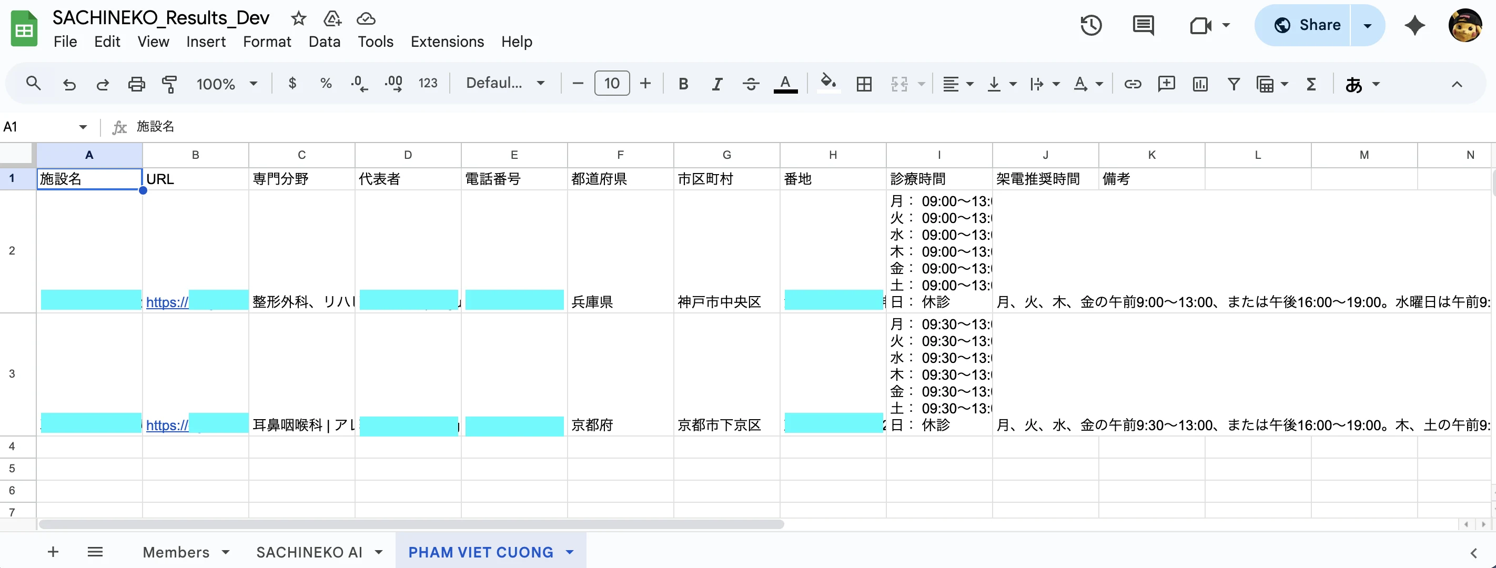Open the version history clock icon
Screen dimensions: 1496x568
tap(1090, 25)
